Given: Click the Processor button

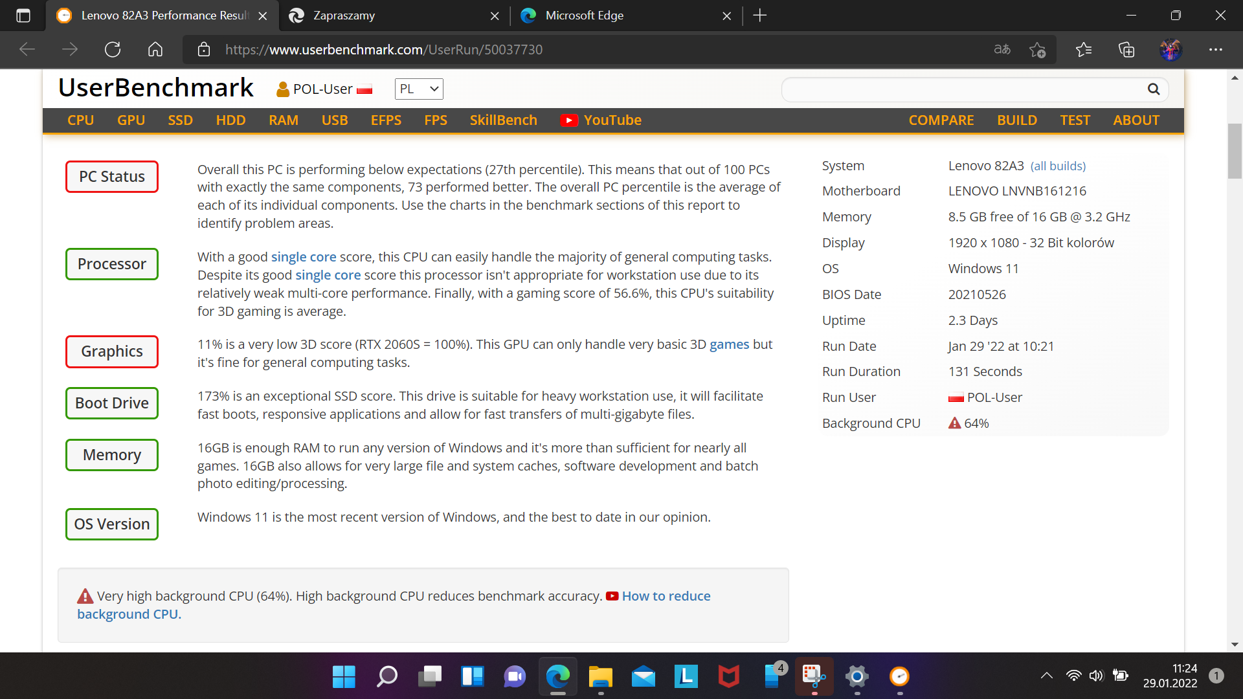Looking at the screenshot, I should click(112, 264).
